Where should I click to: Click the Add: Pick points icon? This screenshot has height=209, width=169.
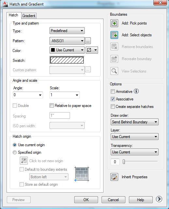(114, 23)
